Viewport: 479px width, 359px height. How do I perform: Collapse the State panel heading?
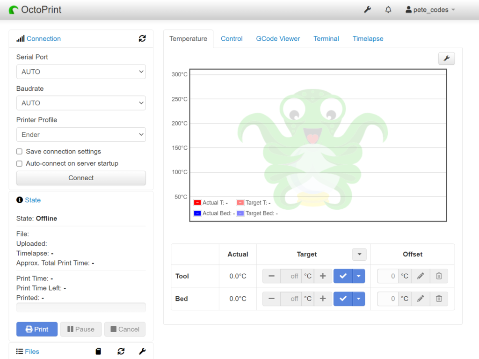point(33,200)
